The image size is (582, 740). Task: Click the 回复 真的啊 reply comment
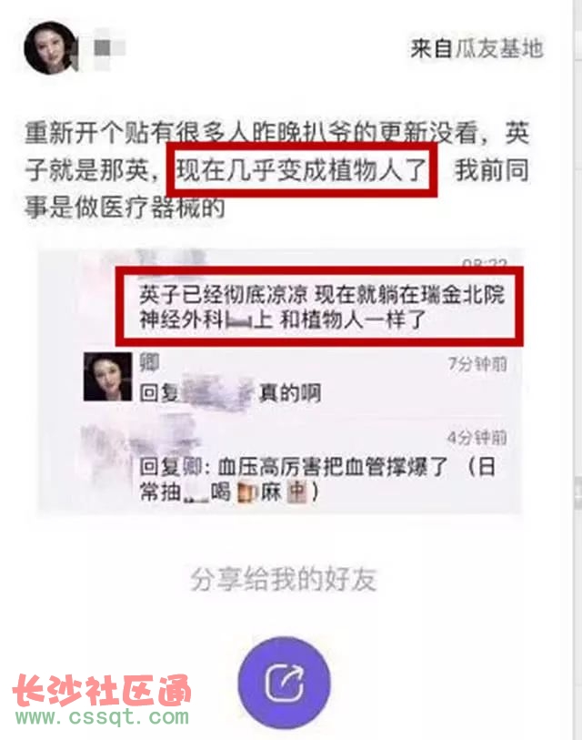tap(231, 392)
